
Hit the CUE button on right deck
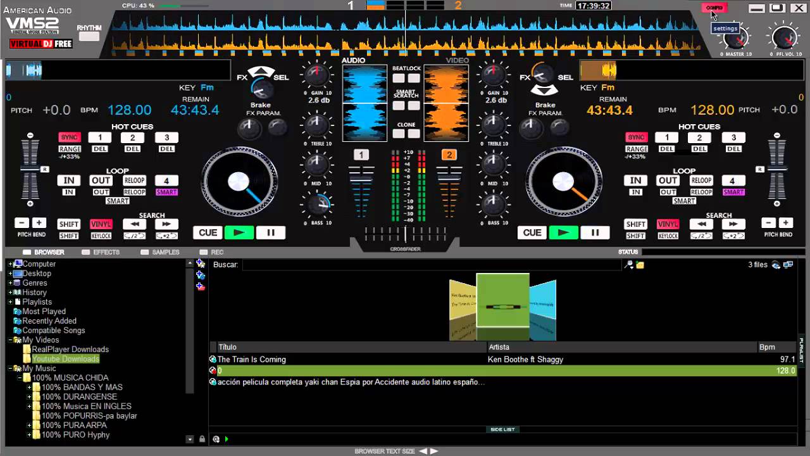pyautogui.click(x=532, y=232)
